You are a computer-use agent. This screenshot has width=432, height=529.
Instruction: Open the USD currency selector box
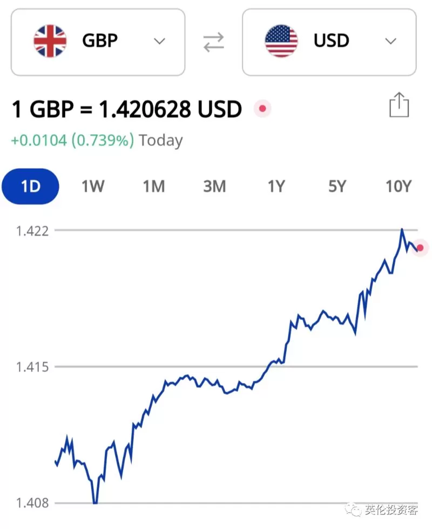pyautogui.click(x=329, y=42)
